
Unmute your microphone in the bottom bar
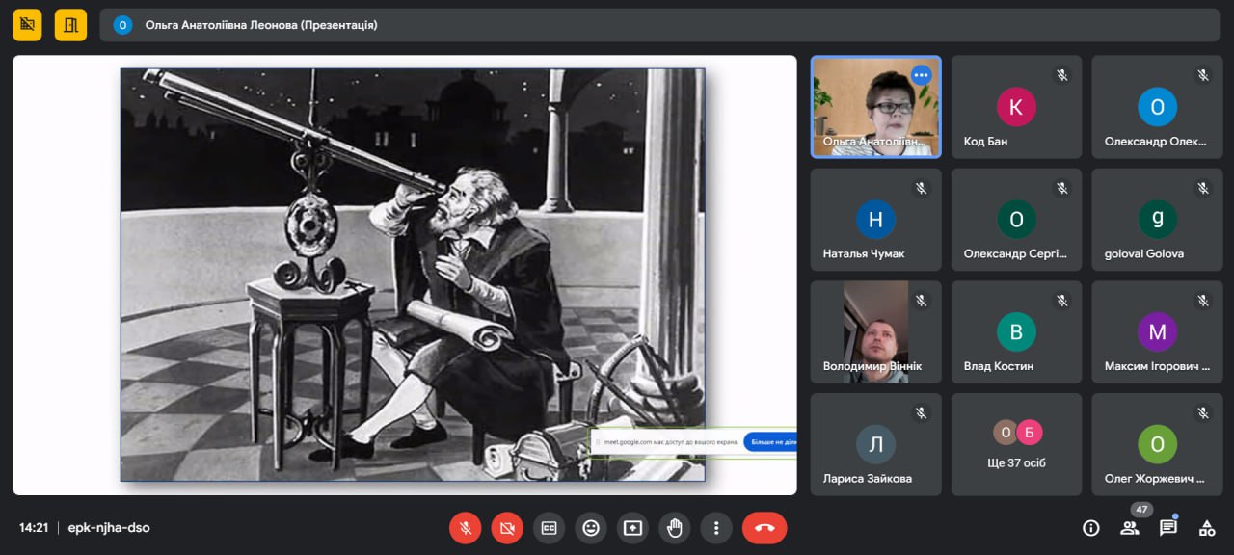point(465,528)
